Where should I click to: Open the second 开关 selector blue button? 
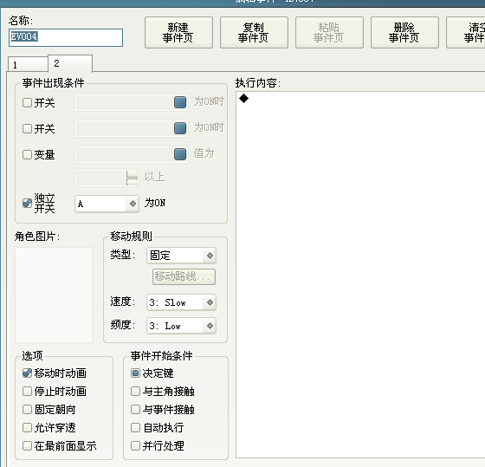click(180, 128)
